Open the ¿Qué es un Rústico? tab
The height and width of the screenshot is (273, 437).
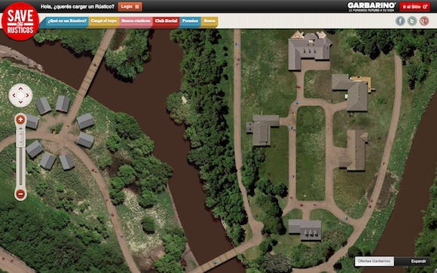point(67,21)
